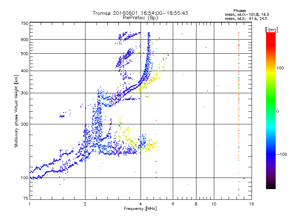Click y-axis tick label "500"
The height and width of the screenshot is (222, 296).
pyautogui.click(x=24, y=54)
